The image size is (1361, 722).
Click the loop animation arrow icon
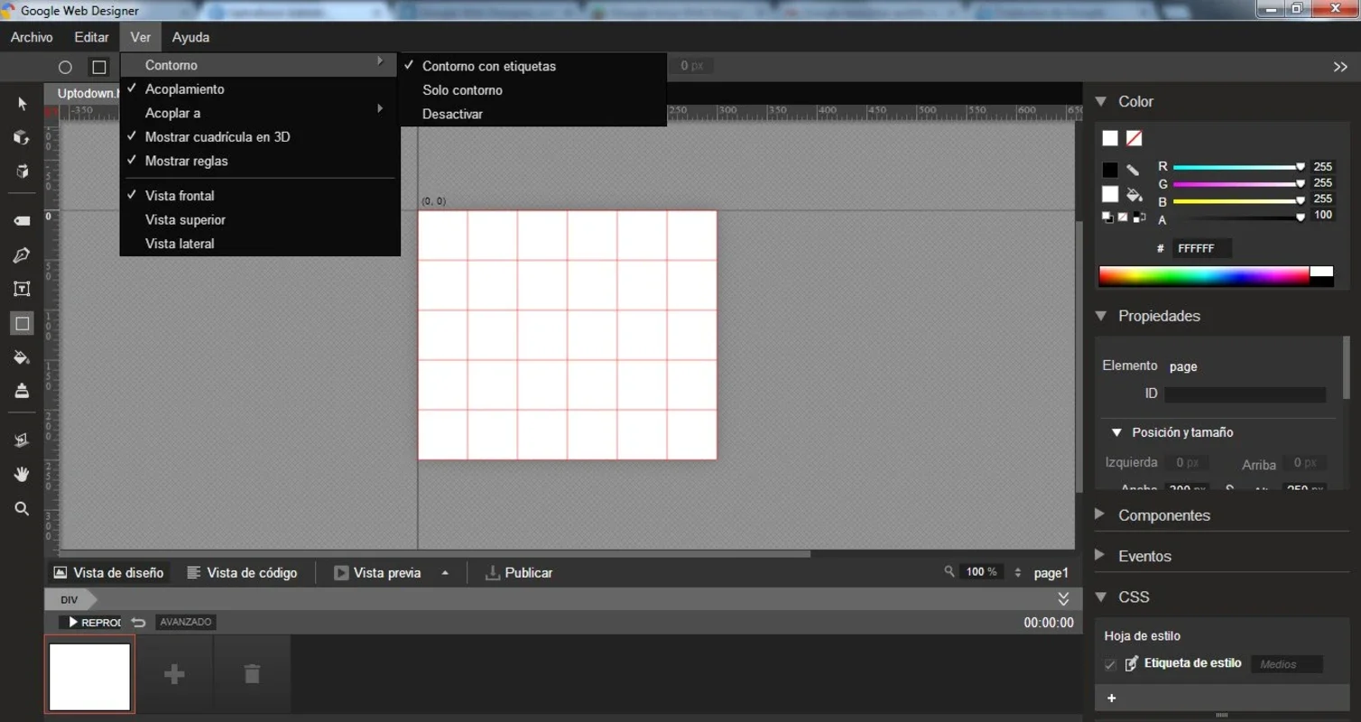[x=138, y=623]
